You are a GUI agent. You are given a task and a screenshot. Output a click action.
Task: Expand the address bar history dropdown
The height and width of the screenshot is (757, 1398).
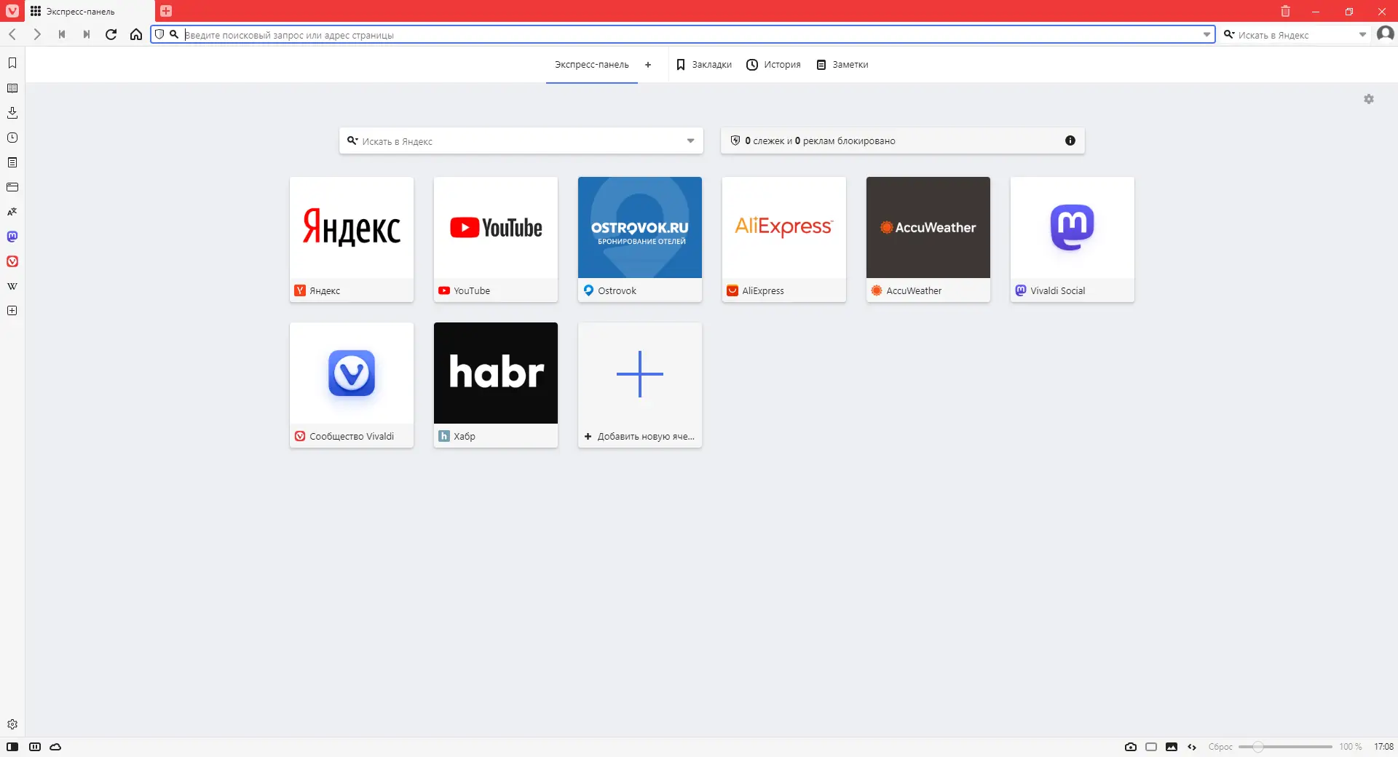(x=1207, y=34)
